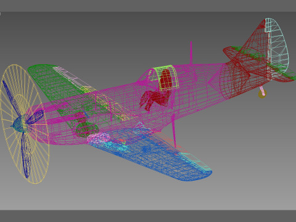This screenshot has height=222, width=296.
Task: Select the gold tail wheel
Action: (262, 94)
